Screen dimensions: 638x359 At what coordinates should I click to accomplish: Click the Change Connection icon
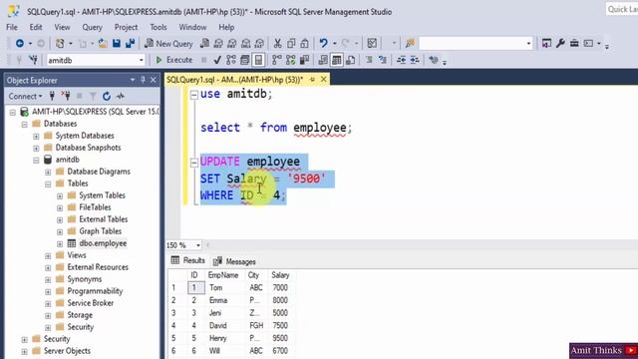coord(33,60)
